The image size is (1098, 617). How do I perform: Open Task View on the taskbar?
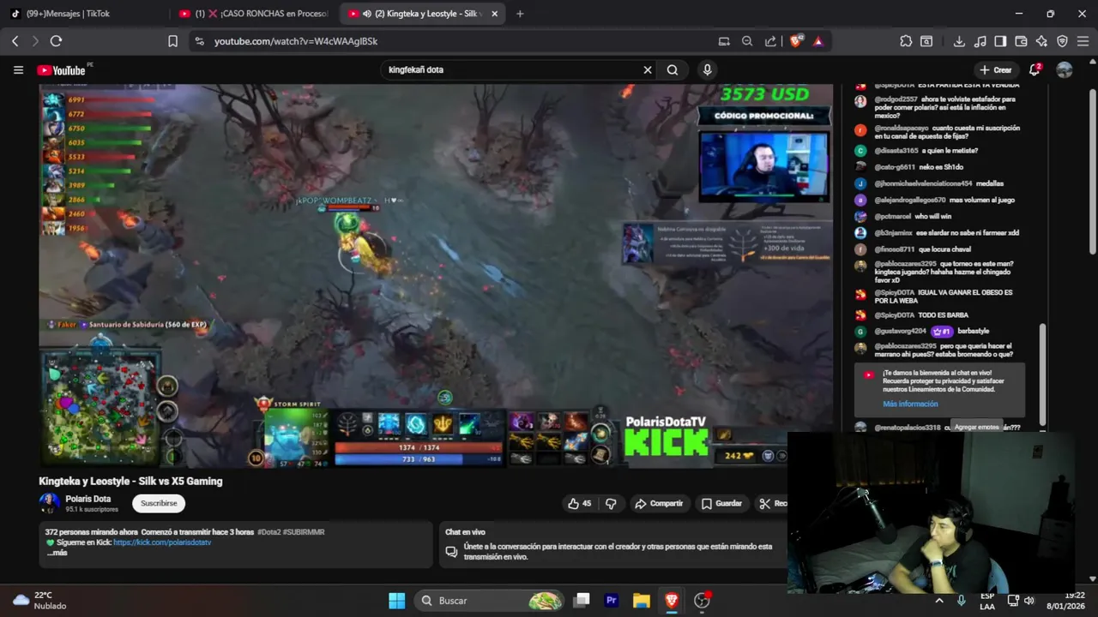pyautogui.click(x=582, y=601)
